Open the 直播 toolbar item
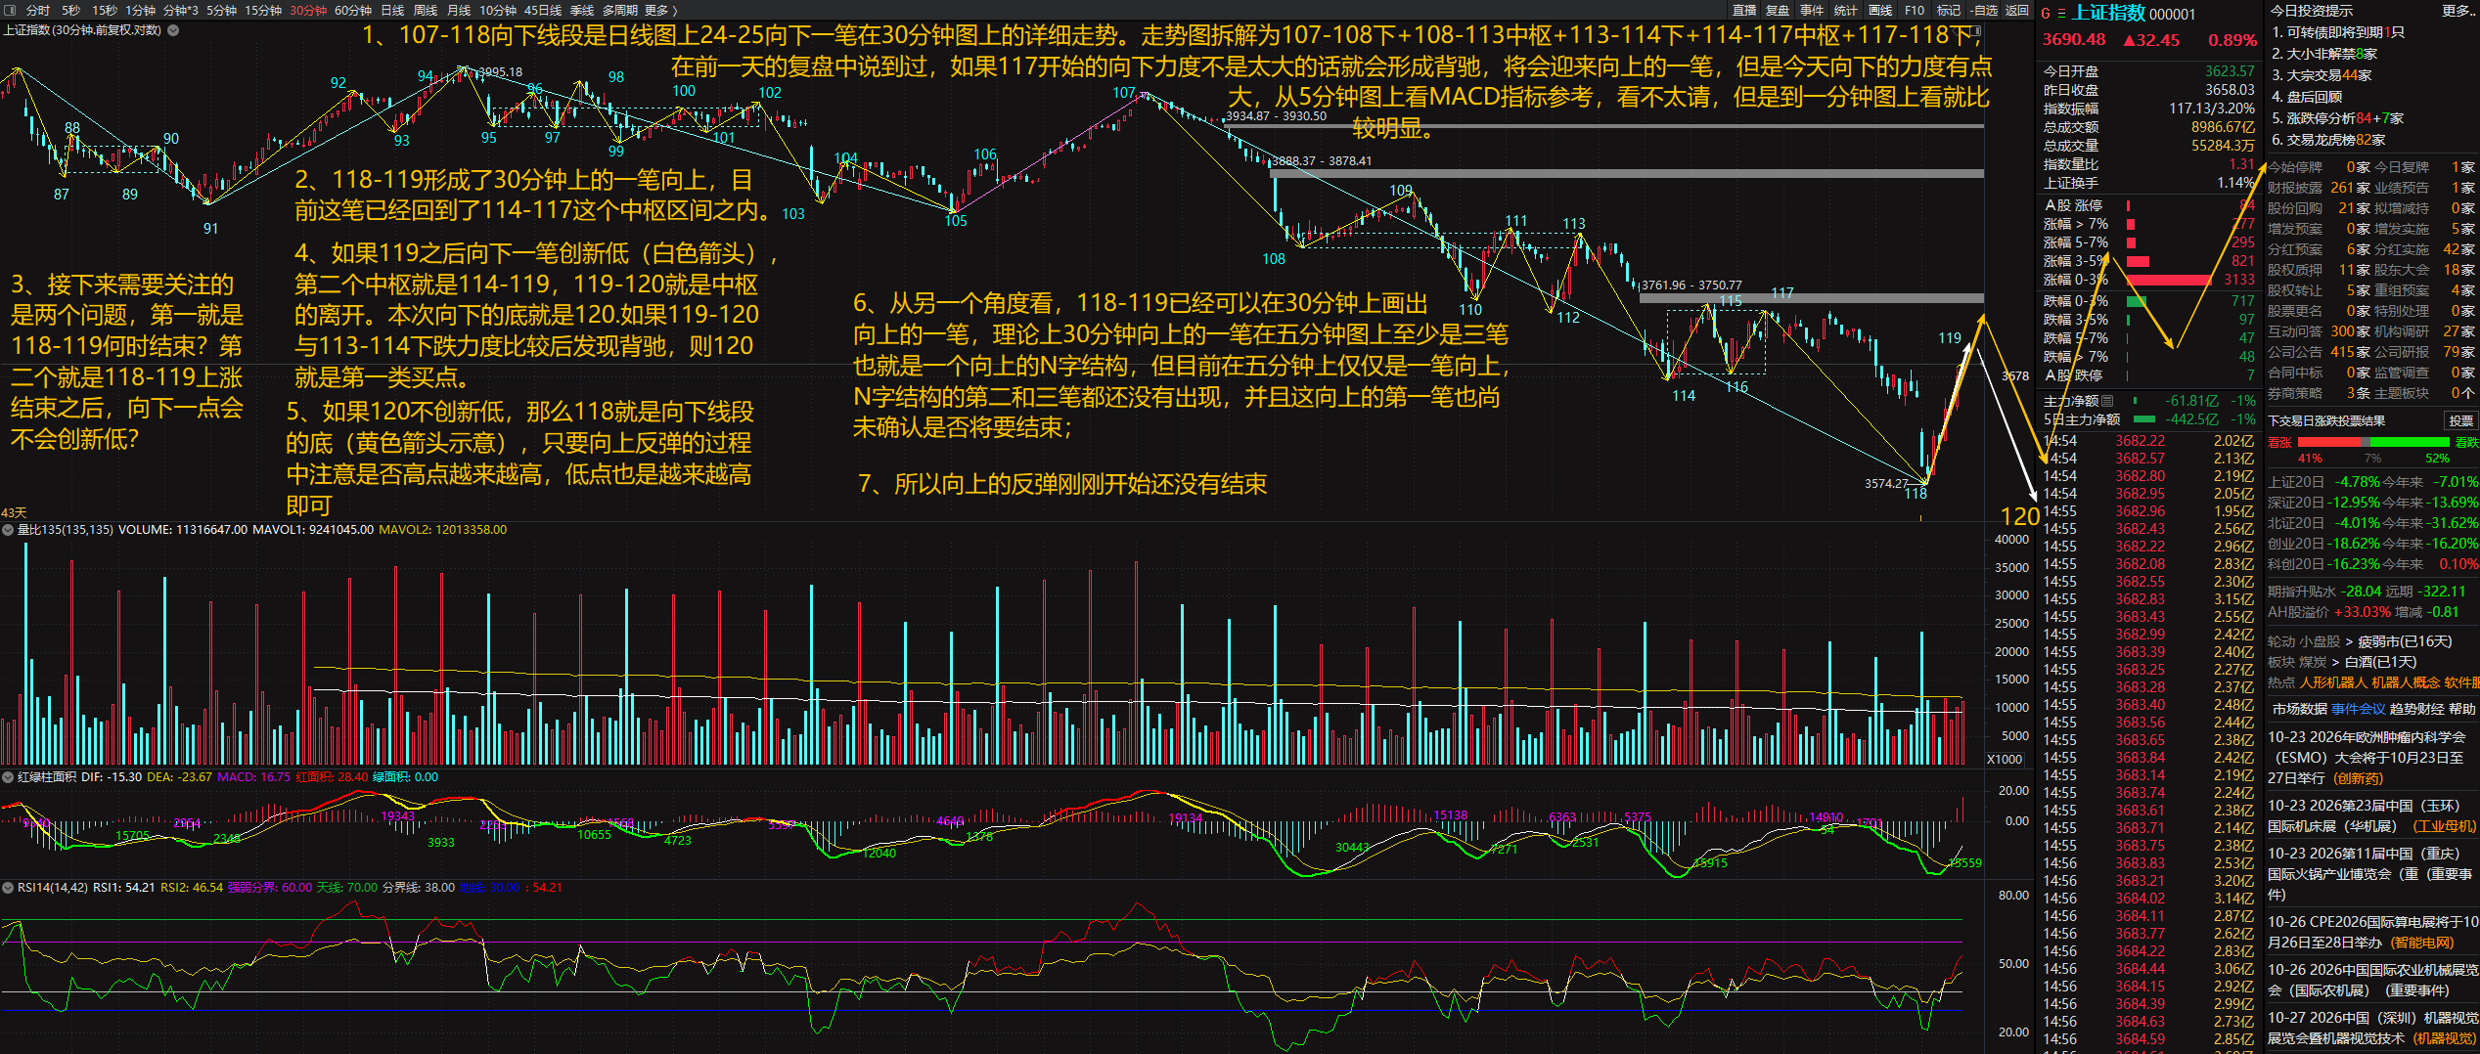Viewport: 2480px width, 1054px height. coord(1744,10)
